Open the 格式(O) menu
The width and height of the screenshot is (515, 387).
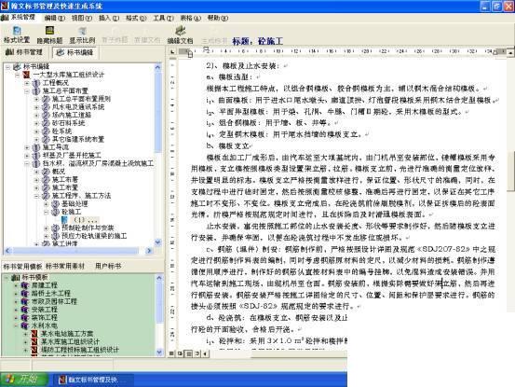point(136,18)
